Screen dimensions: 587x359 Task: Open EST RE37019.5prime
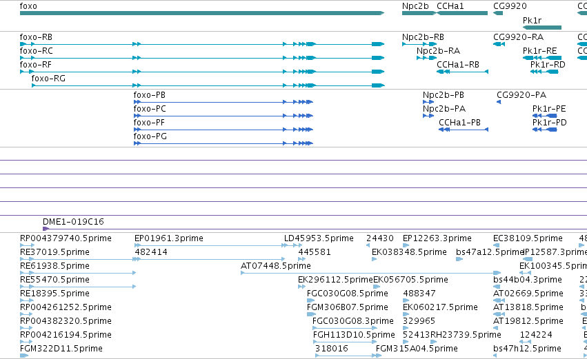[x=54, y=252]
